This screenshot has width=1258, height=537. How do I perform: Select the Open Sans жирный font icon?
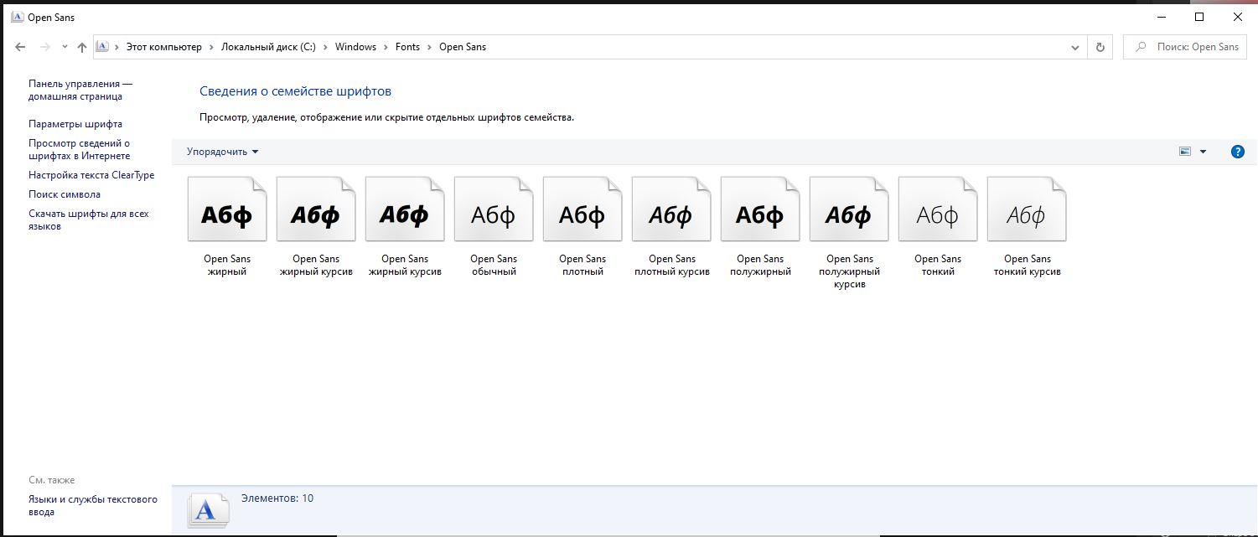pos(227,216)
